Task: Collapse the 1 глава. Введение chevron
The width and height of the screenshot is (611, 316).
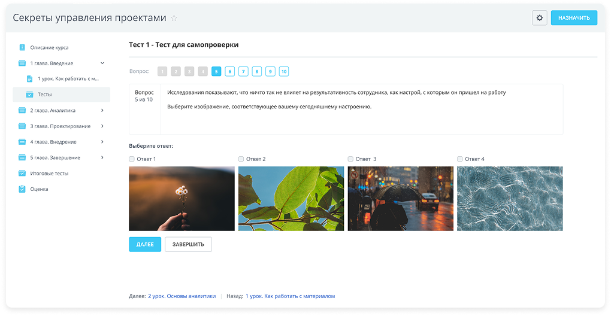Action: click(x=102, y=63)
